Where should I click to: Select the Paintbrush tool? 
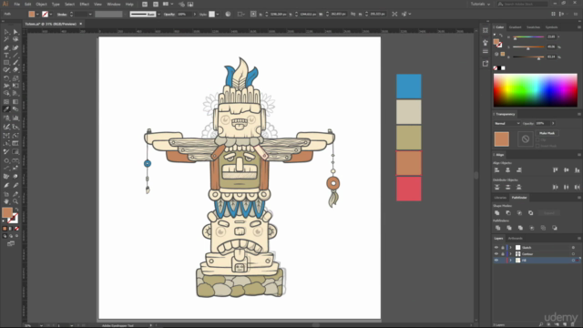click(15, 63)
